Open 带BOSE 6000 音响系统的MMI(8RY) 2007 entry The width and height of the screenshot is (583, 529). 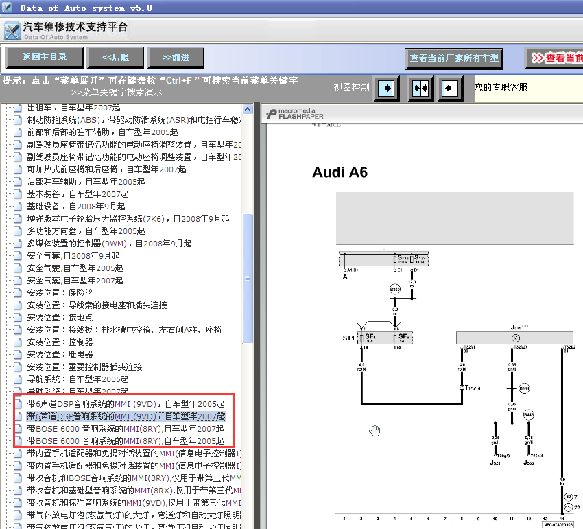tap(126, 429)
